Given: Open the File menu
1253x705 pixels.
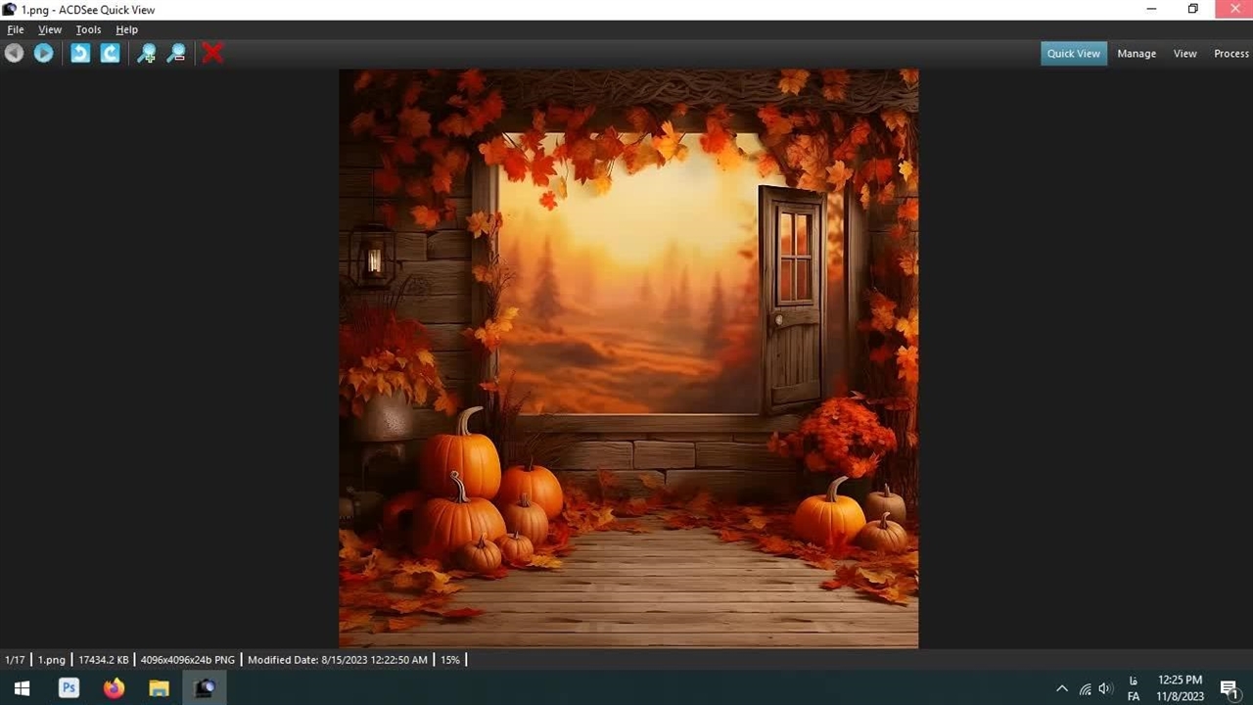Looking at the screenshot, I should tap(16, 29).
